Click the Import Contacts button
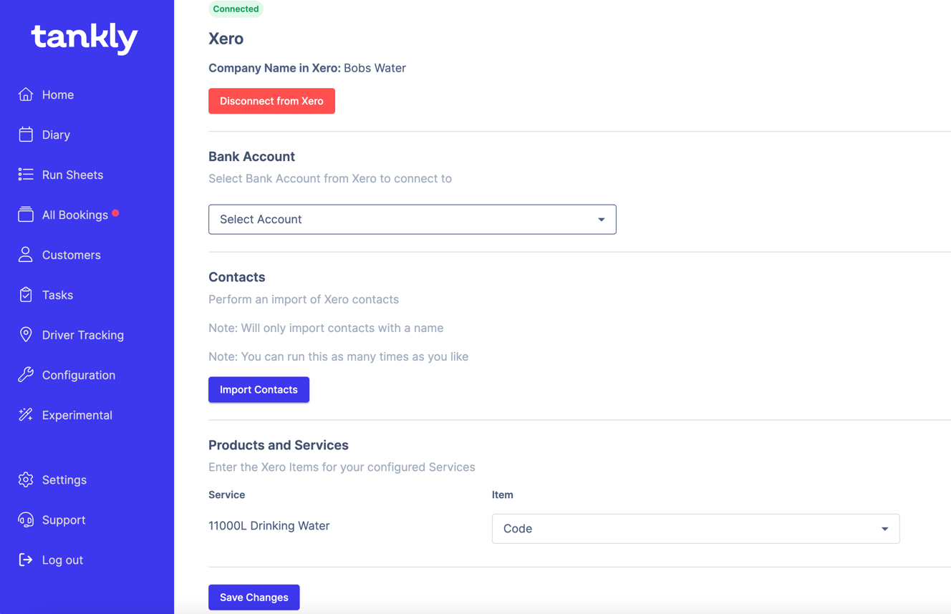This screenshot has height=614, width=951. (259, 389)
